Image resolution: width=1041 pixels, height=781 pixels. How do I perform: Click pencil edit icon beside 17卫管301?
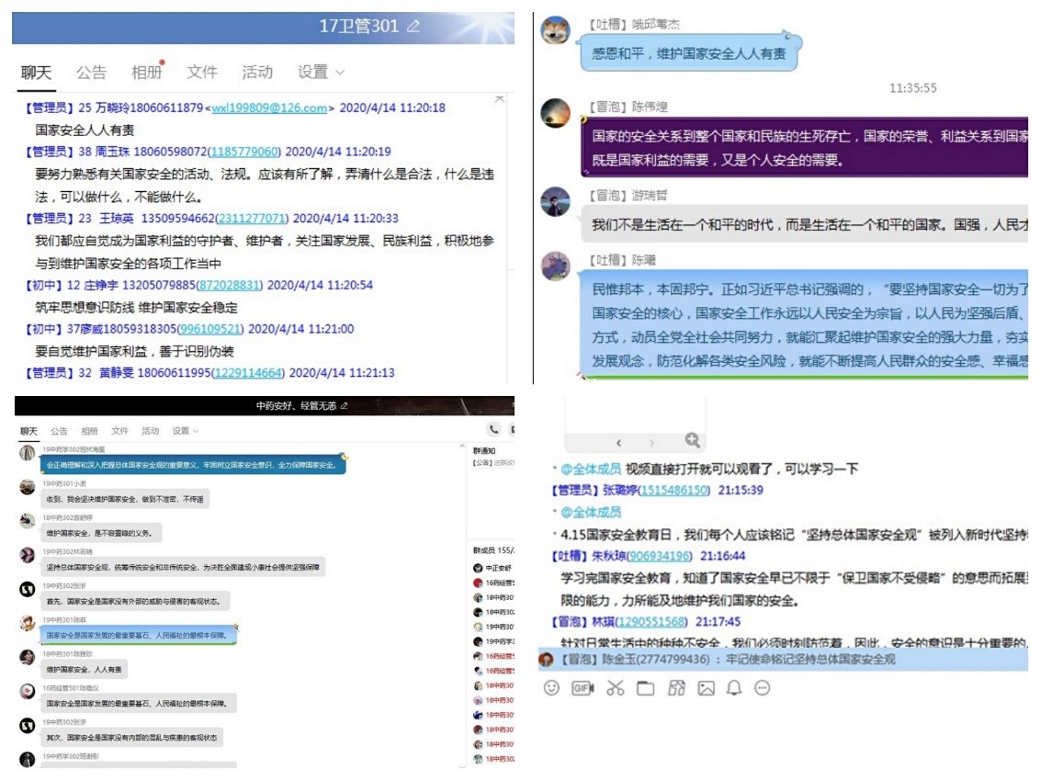coord(413,27)
